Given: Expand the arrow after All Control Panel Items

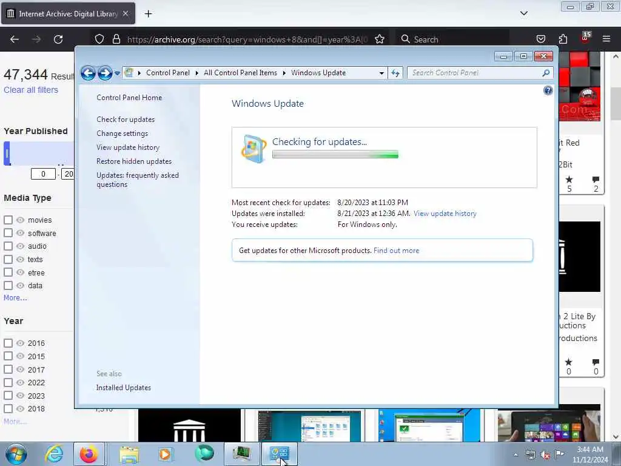Looking at the screenshot, I should [x=284, y=73].
